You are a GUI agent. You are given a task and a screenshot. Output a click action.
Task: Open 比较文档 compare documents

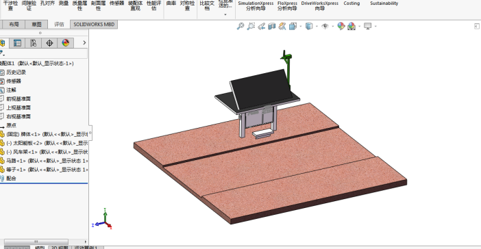(207, 5)
